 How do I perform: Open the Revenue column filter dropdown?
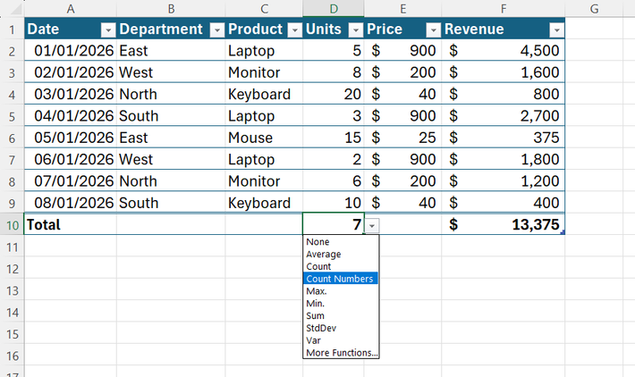[557, 30]
